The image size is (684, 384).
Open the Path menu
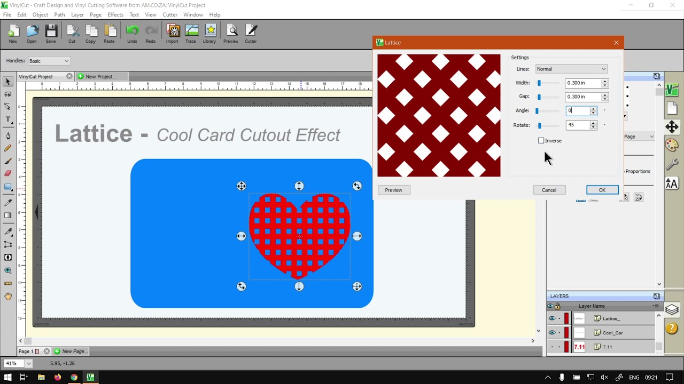tap(59, 14)
